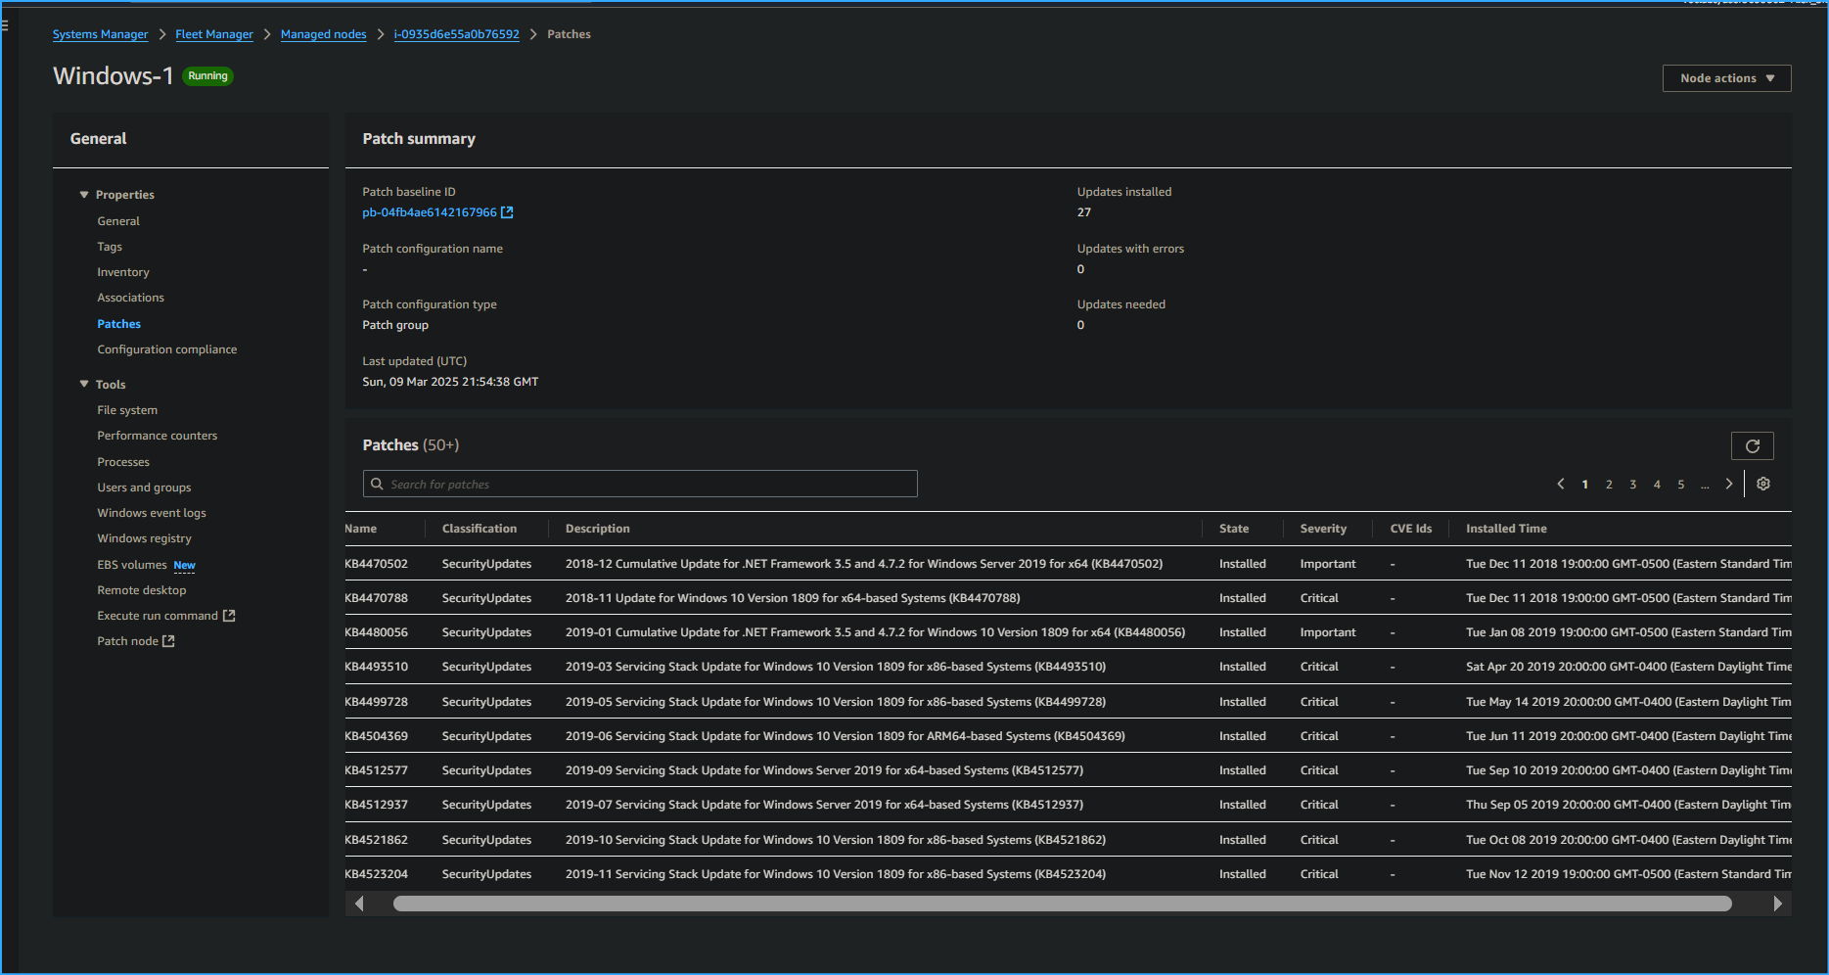Open Execute run command external link icon
The image size is (1829, 975).
pyautogui.click(x=229, y=615)
